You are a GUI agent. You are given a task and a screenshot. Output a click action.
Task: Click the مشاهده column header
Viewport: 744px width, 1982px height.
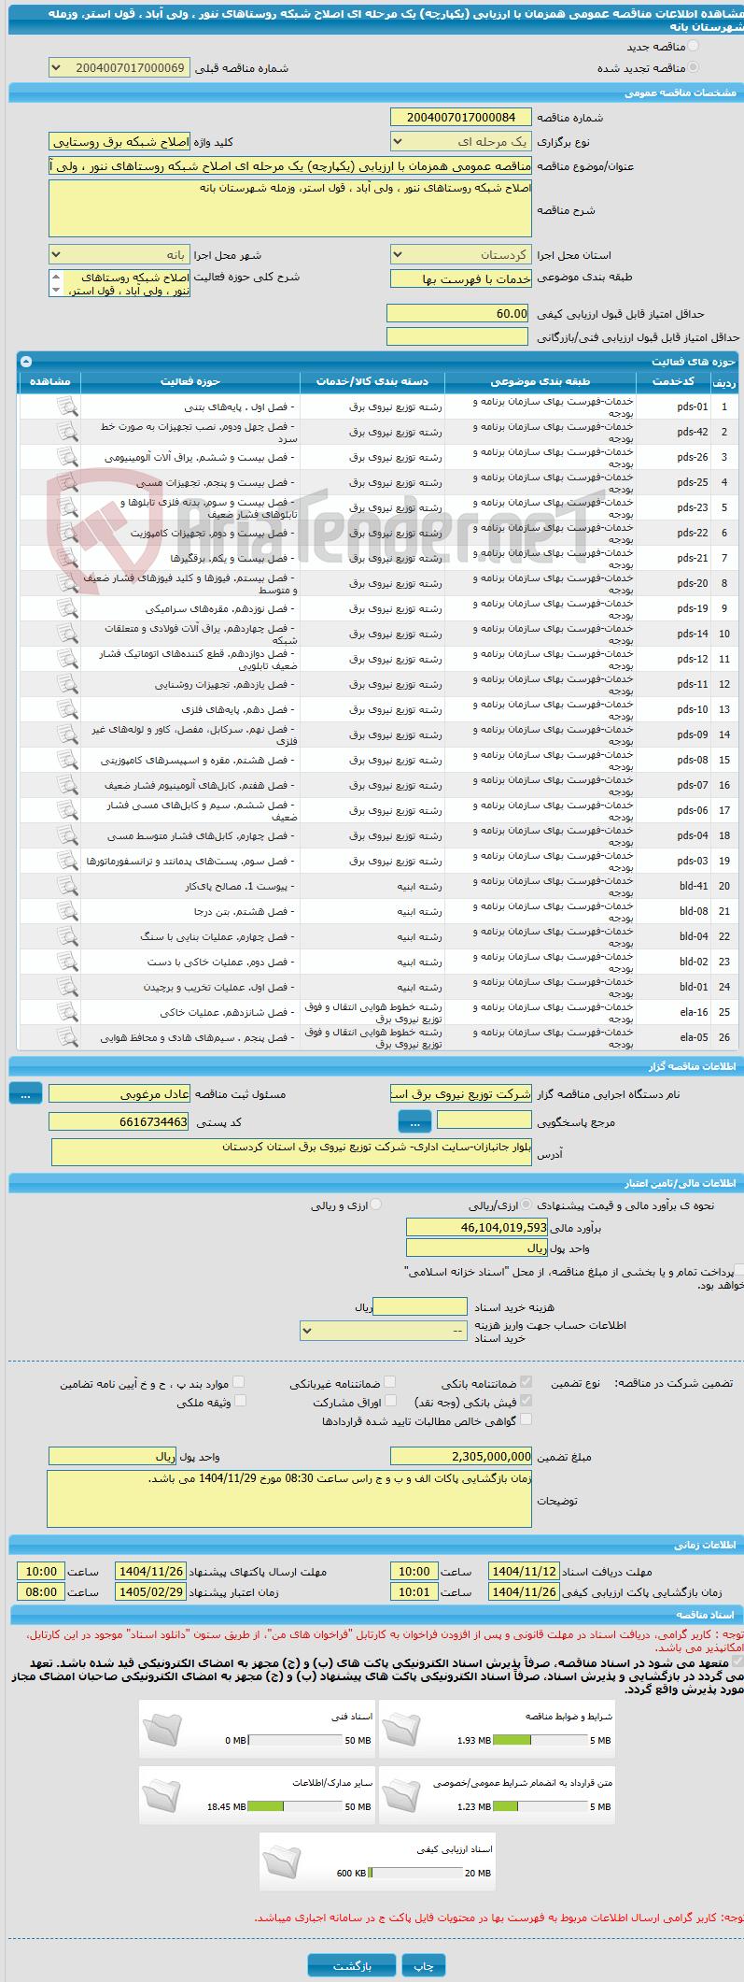coord(50,381)
